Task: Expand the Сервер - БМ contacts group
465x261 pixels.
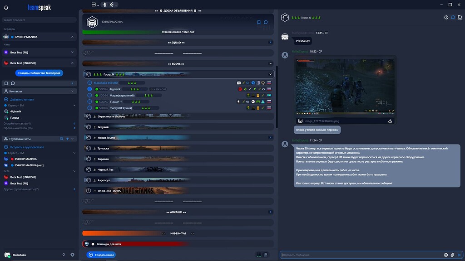Action: coord(74,104)
